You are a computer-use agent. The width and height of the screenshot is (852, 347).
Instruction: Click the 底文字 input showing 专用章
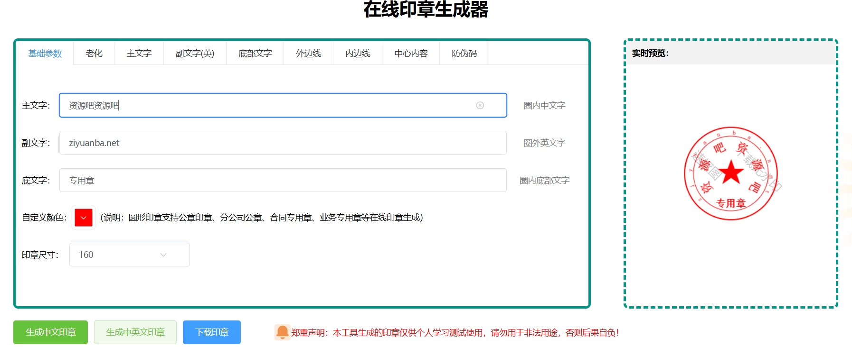283,180
